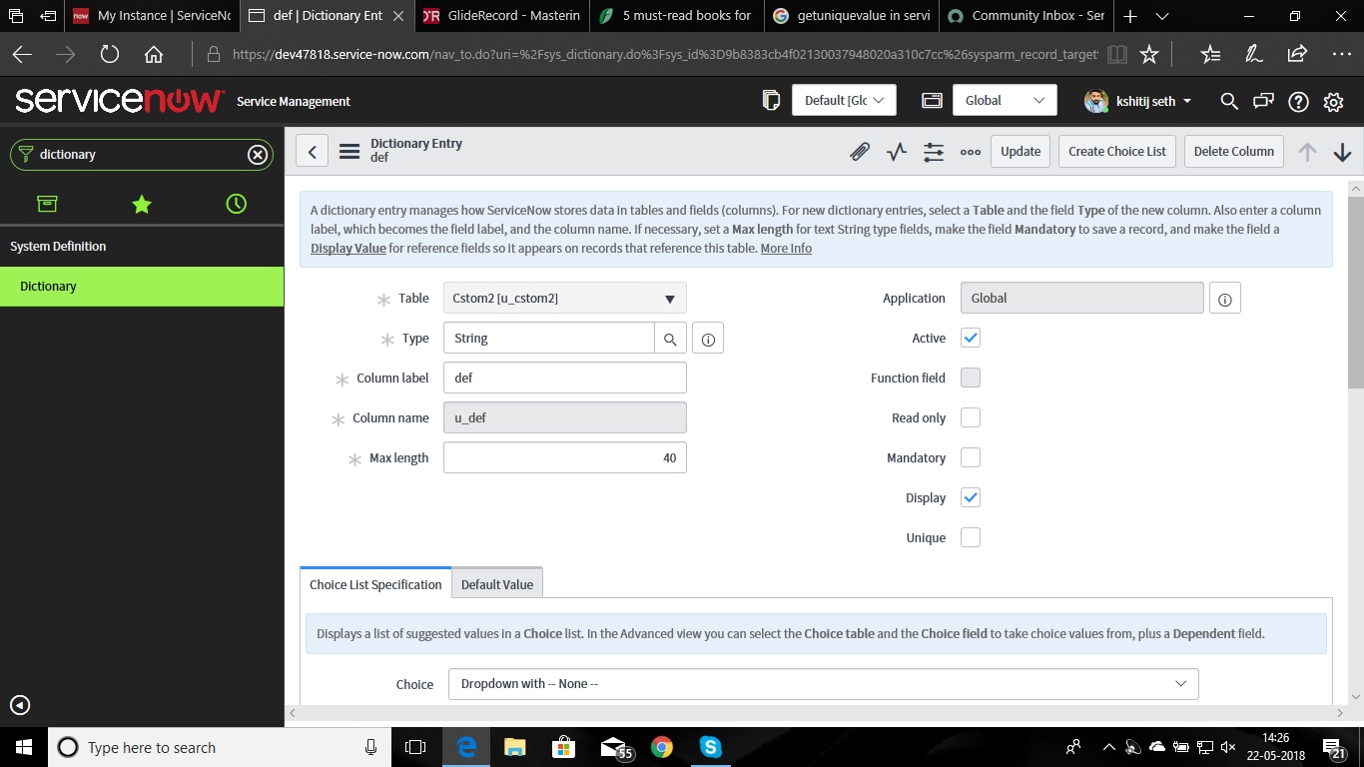Uncheck the Active checkbox
The image size is (1364, 767).
tap(971, 338)
